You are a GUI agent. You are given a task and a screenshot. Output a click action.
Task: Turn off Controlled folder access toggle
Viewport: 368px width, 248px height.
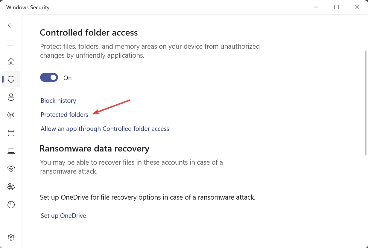point(49,78)
